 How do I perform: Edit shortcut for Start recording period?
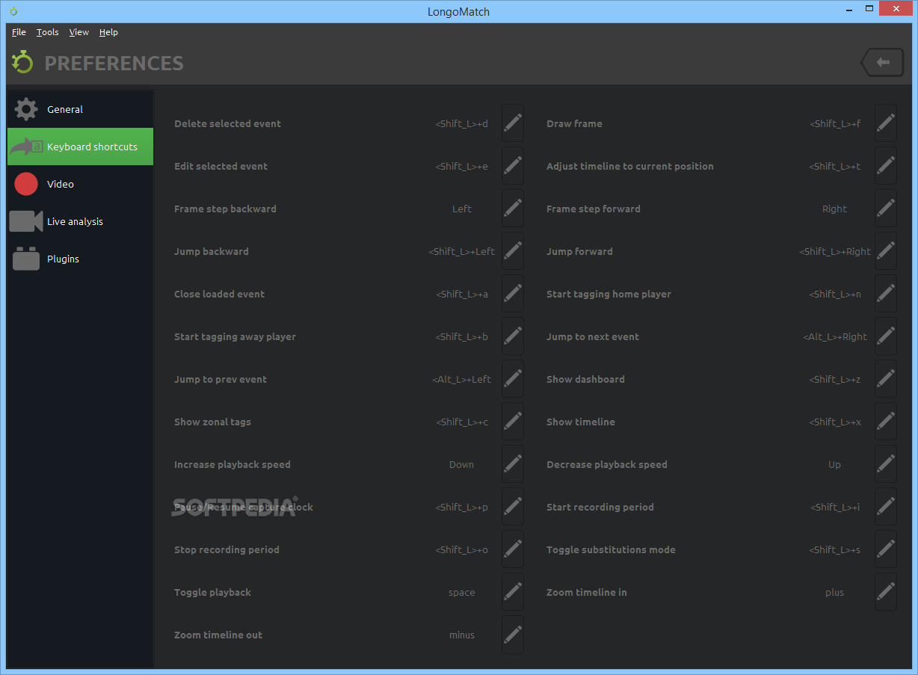coord(886,507)
